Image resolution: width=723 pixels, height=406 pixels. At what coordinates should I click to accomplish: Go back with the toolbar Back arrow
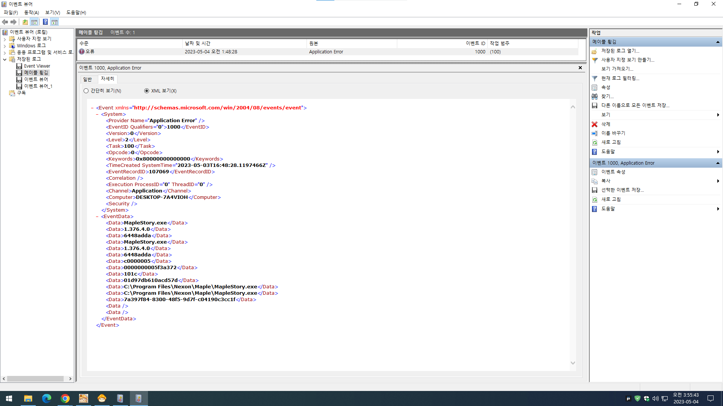(5, 22)
